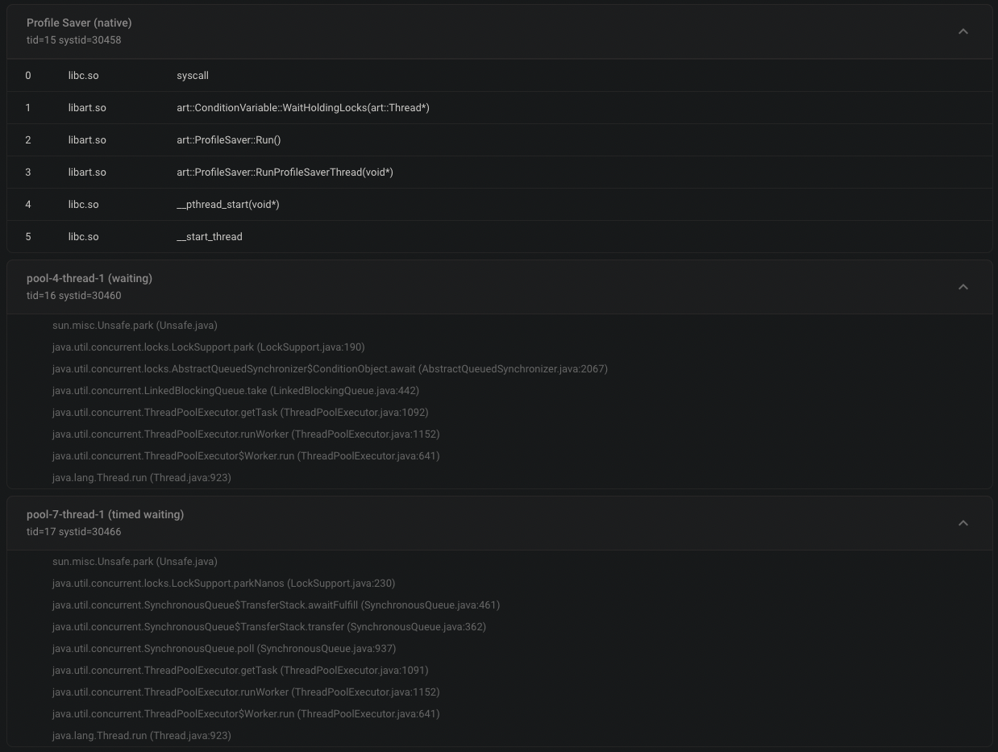This screenshot has width=998, height=752.
Task: Collapse the pool-4-thread-1 thread section
Action: coord(963,286)
